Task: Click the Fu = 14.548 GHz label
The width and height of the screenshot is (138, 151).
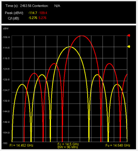Action: [118, 145]
